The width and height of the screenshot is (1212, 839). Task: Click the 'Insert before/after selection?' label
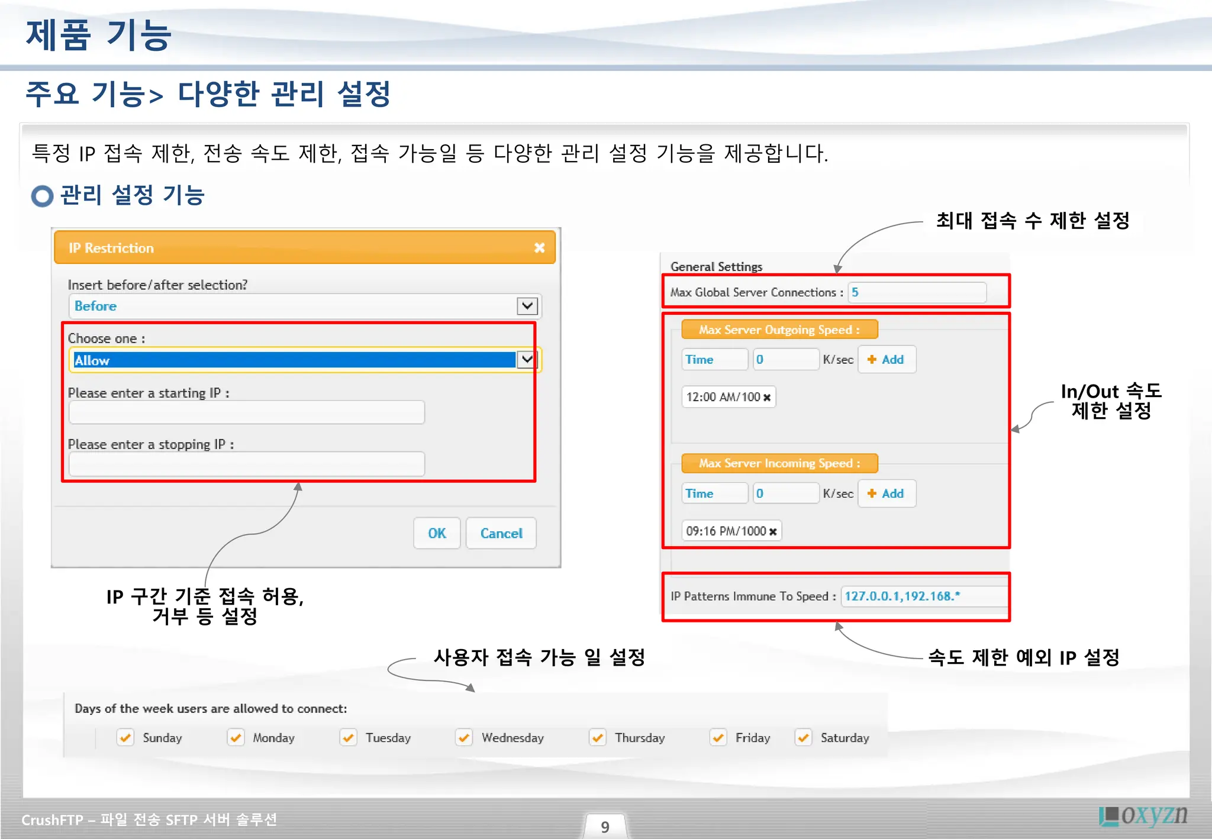pos(157,285)
